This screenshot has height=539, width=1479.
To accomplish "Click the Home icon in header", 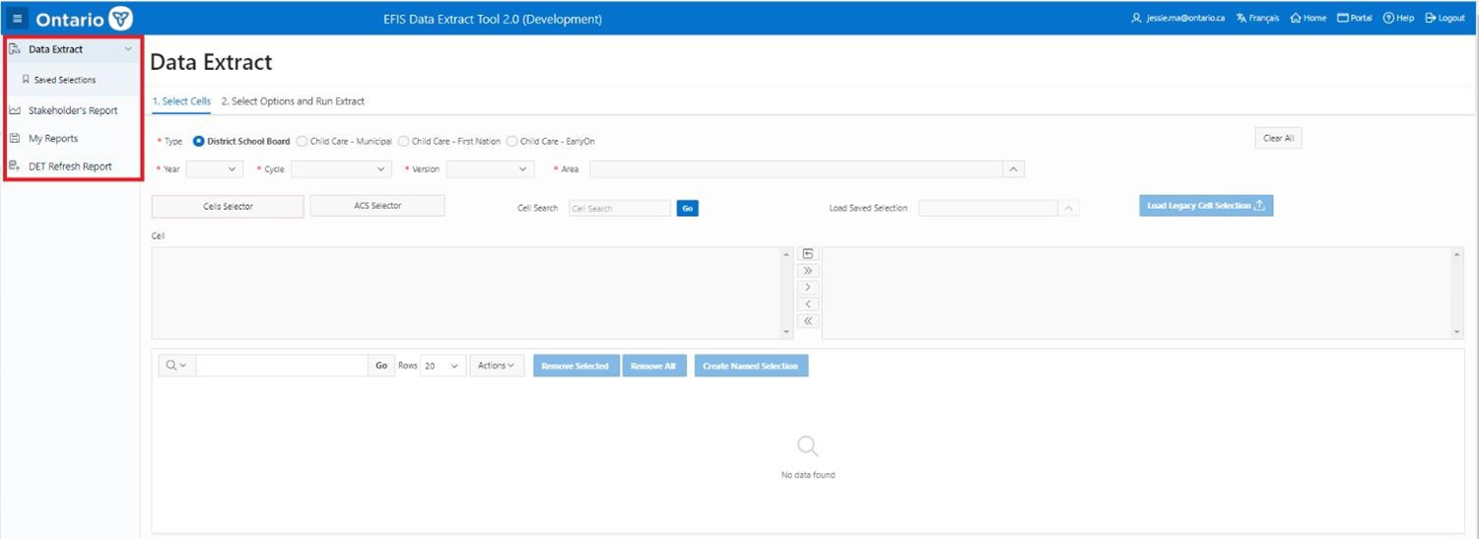I will (1296, 19).
